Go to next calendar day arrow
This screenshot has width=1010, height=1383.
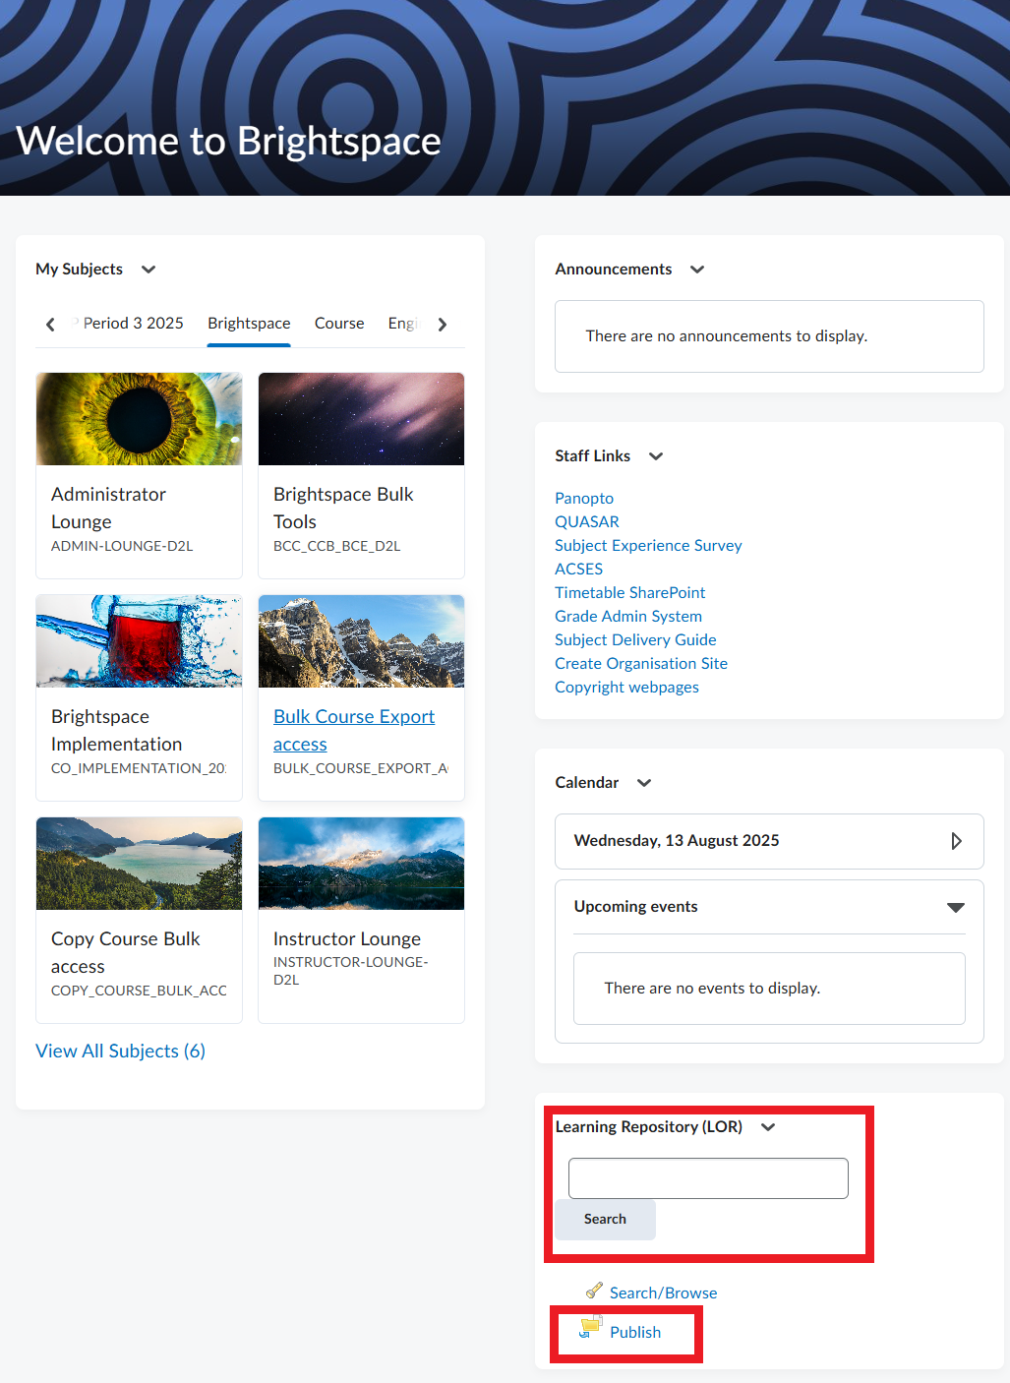956,841
